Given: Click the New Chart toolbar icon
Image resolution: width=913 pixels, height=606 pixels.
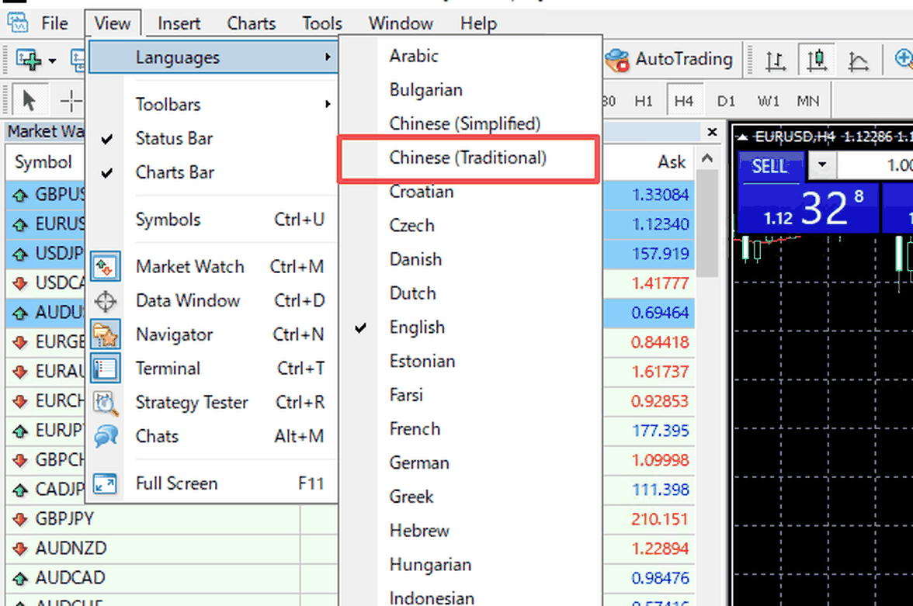Looking at the screenshot, I should tap(30, 60).
